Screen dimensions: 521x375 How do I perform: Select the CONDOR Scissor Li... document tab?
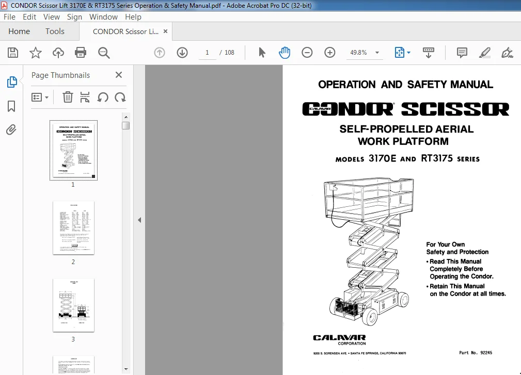tap(125, 31)
